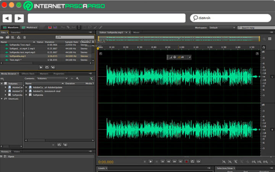Select Test.mp3 in the files list
Image resolution: width=275 pixels, height=172 pixels.
tap(15, 60)
